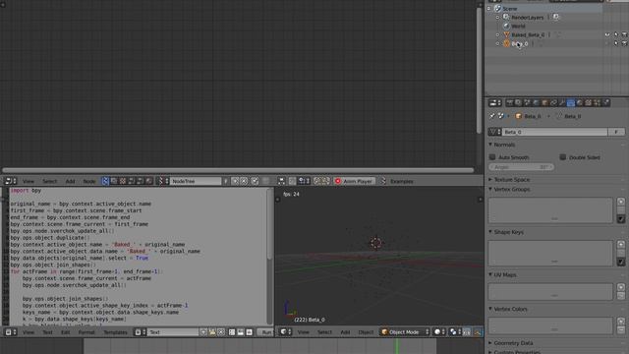Open the Object properties tab icon
This screenshot has width=629, height=354.
click(x=544, y=103)
